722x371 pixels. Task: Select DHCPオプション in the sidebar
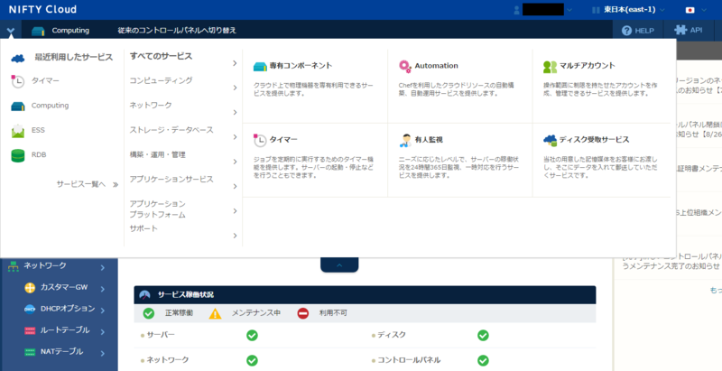pyautogui.click(x=68, y=309)
